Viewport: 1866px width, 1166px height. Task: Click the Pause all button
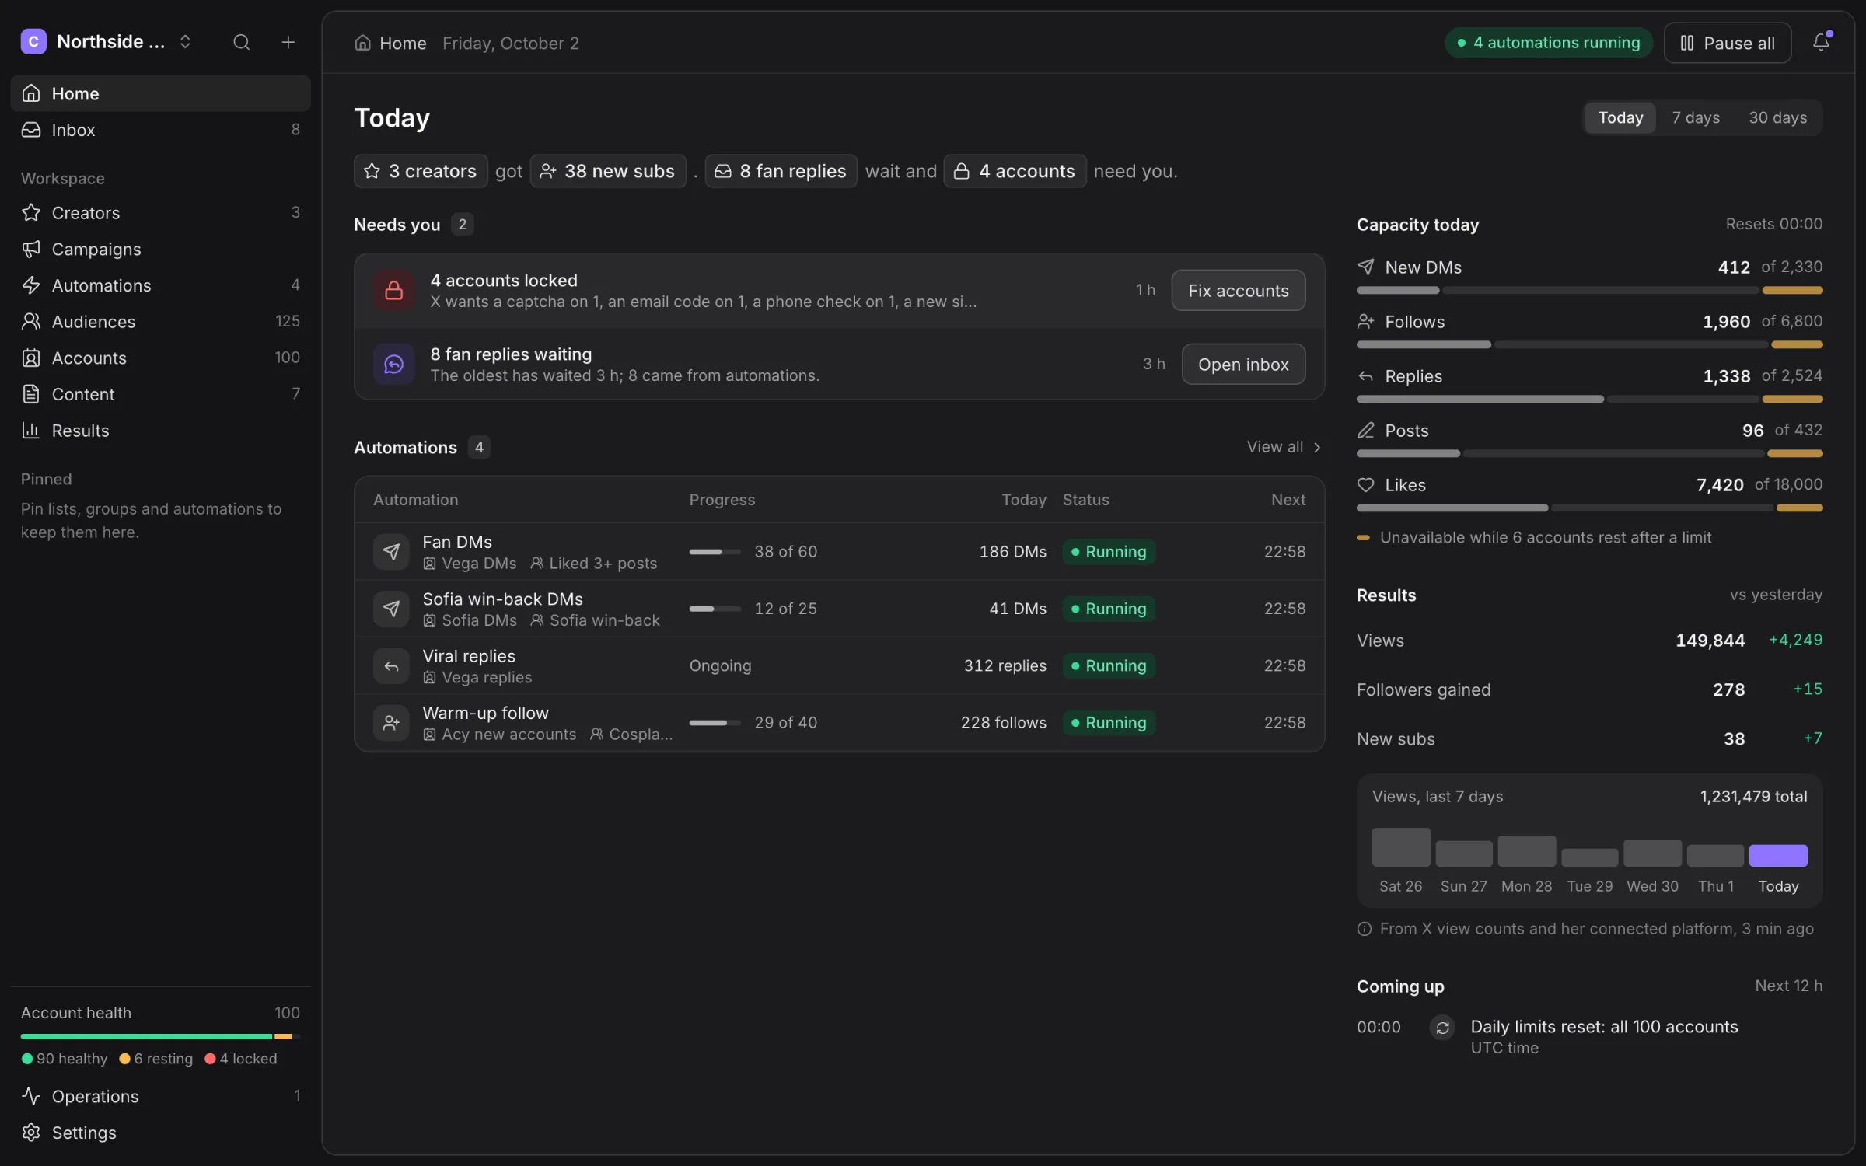pyautogui.click(x=1728, y=43)
